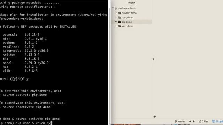Select the yarn_demo folder
This screenshot has height=125, width=223.
point(127,26)
